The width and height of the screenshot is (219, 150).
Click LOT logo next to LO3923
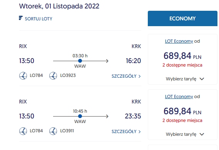53,76
